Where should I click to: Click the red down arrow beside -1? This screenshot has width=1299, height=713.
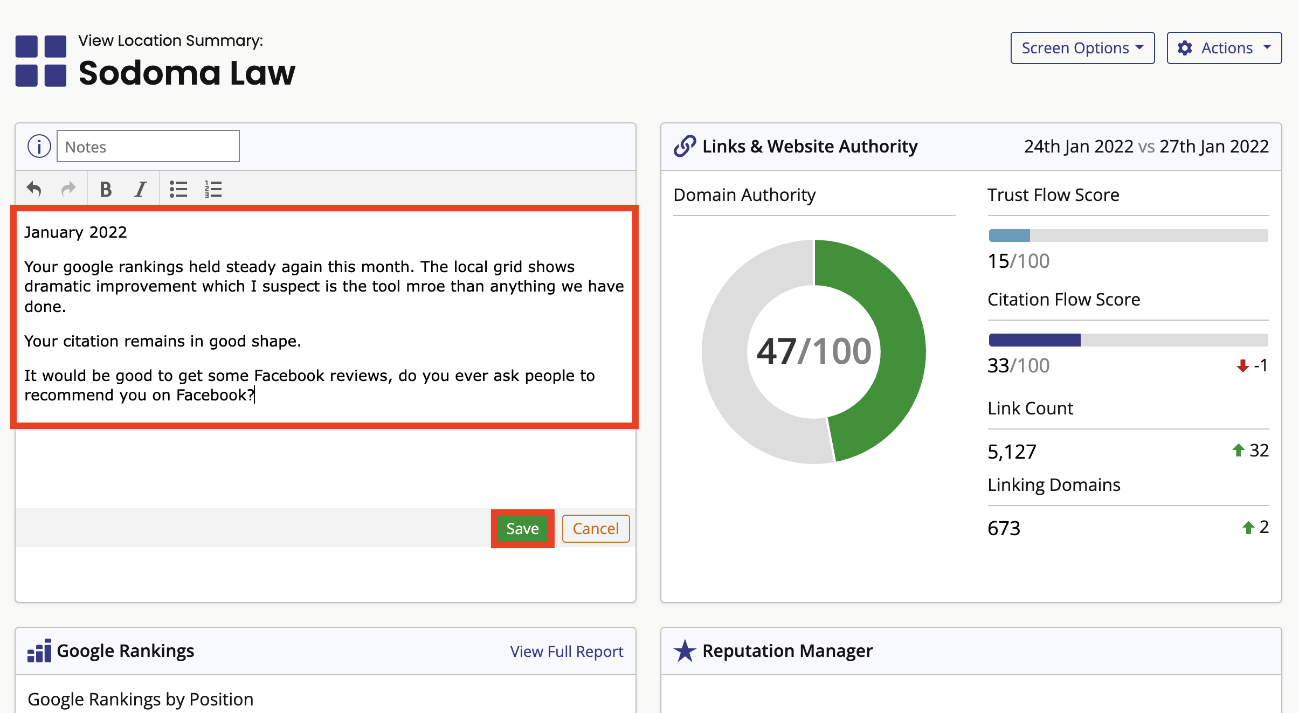[1243, 366]
